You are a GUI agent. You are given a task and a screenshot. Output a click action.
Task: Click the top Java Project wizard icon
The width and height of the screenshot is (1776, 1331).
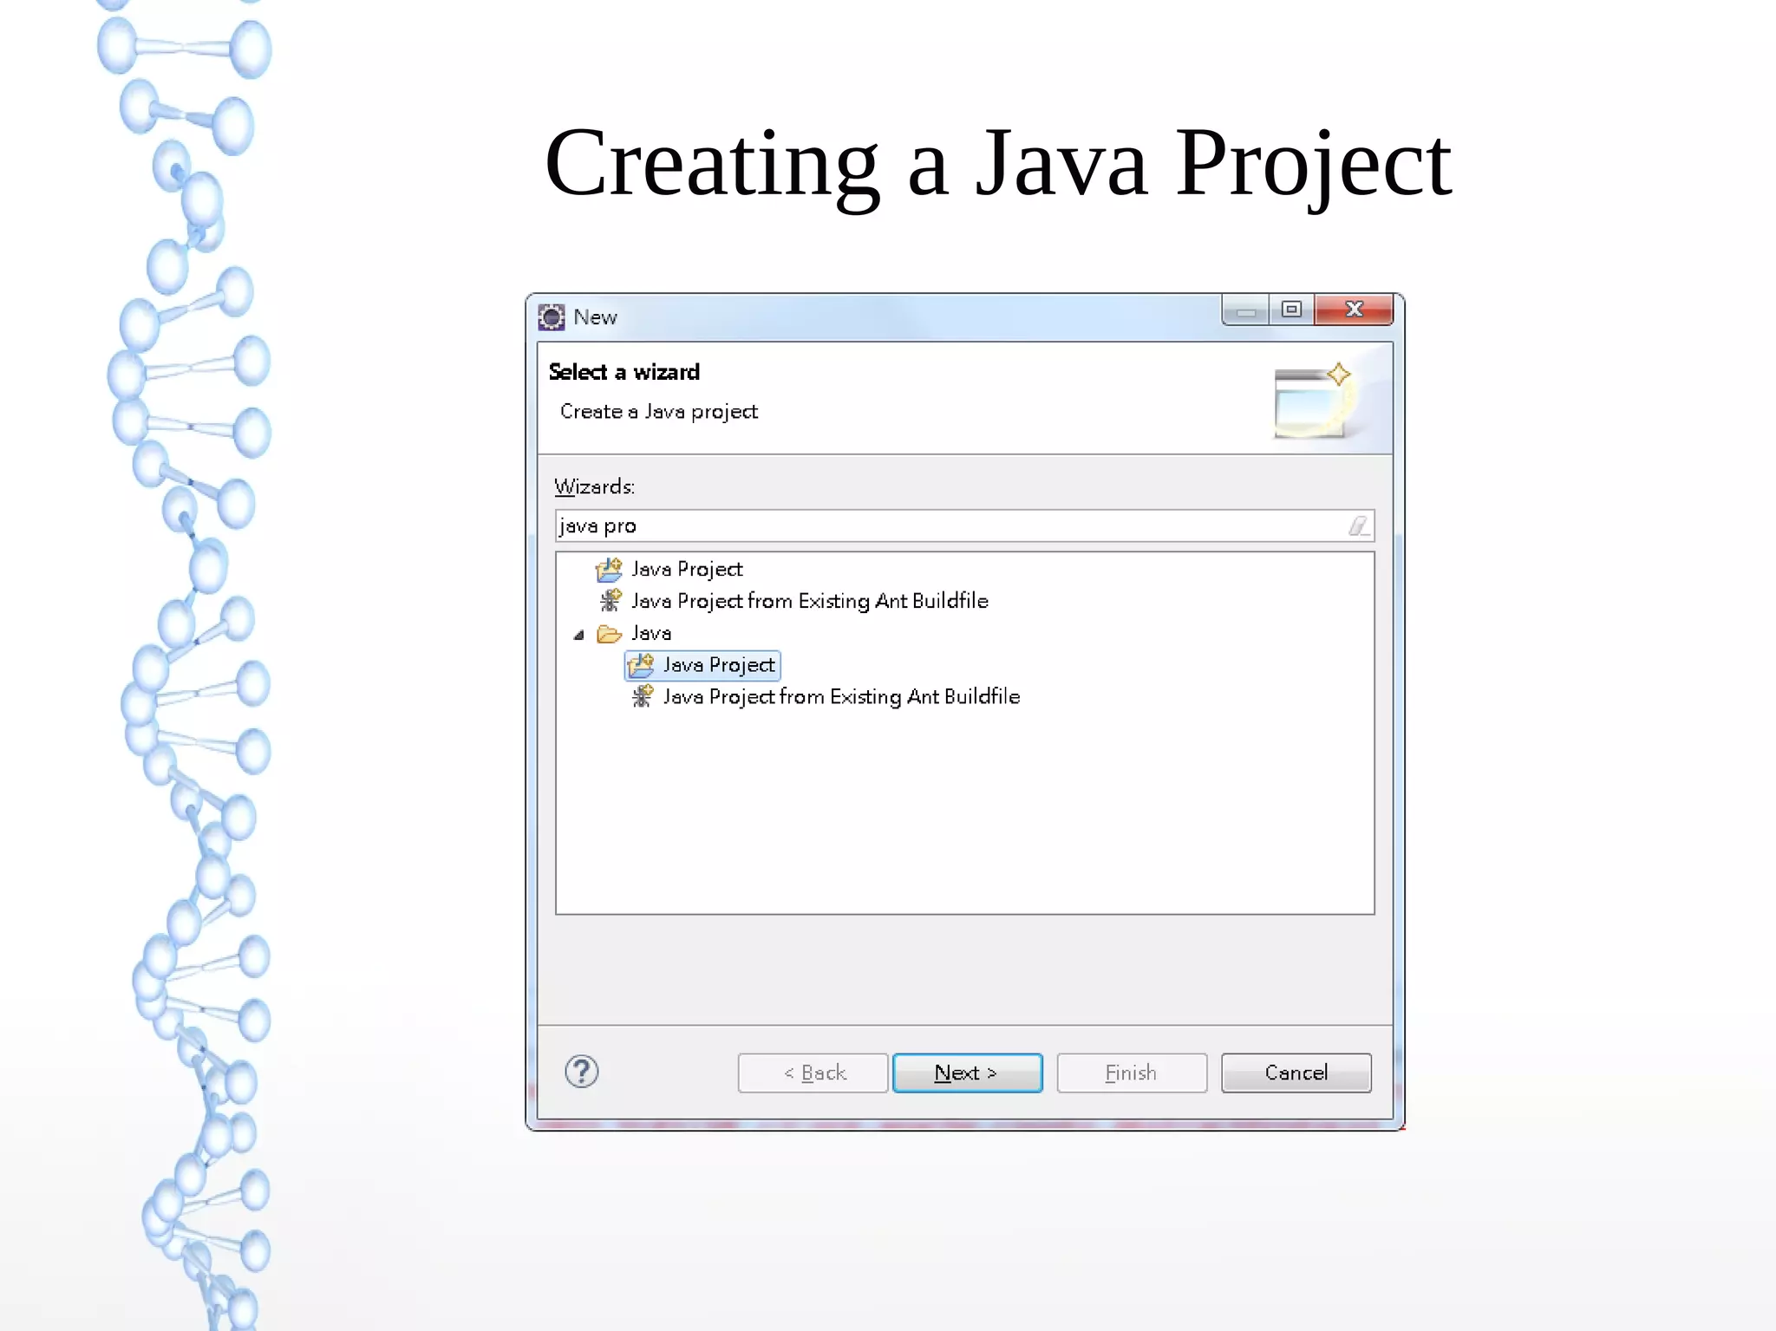pos(609,570)
